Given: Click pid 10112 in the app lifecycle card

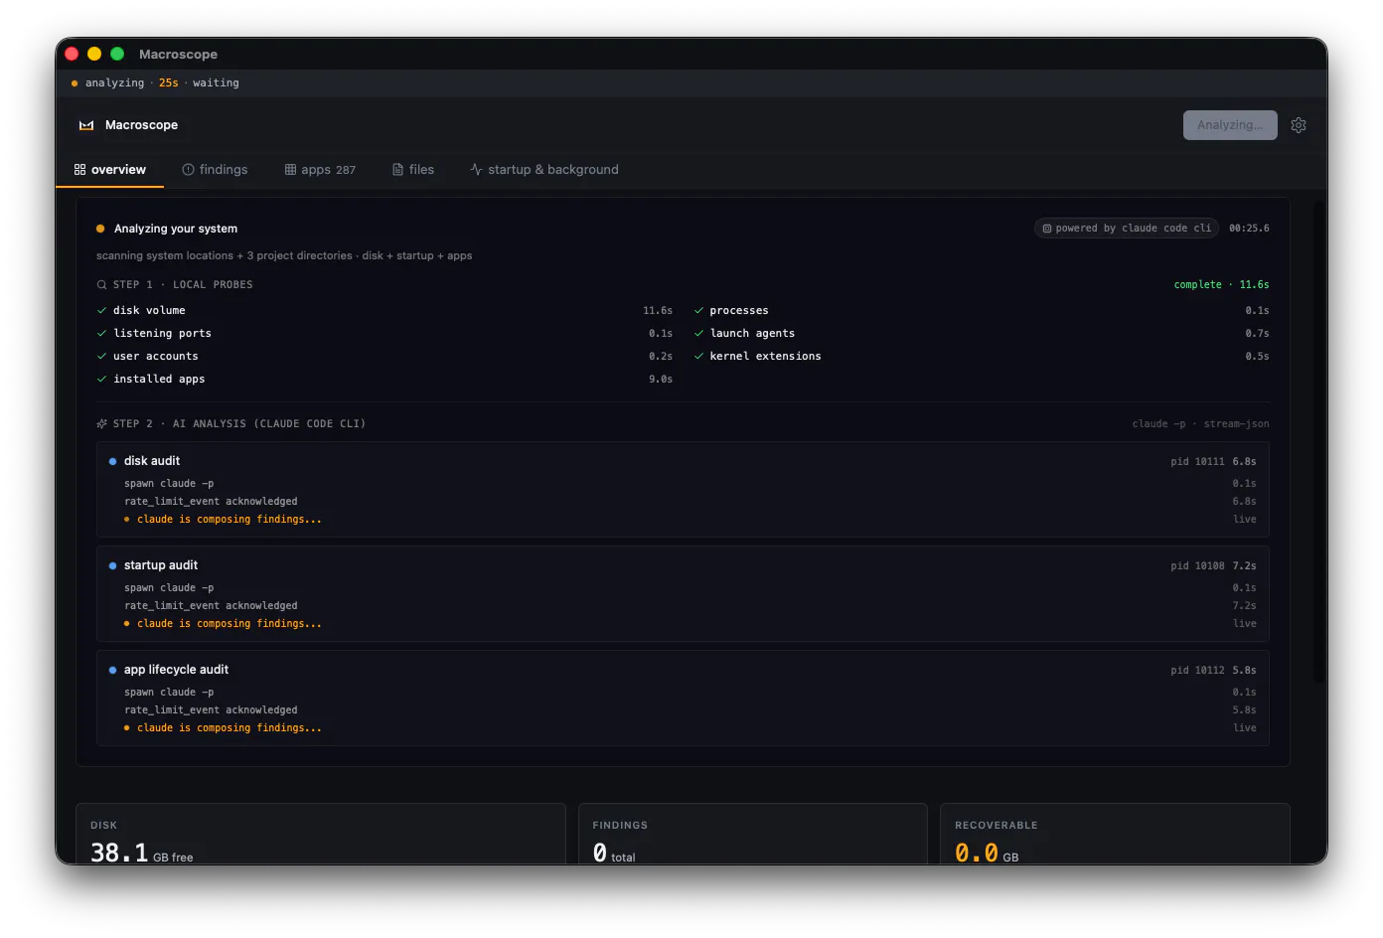Looking at the screenshot, I should coord(1197,671).
